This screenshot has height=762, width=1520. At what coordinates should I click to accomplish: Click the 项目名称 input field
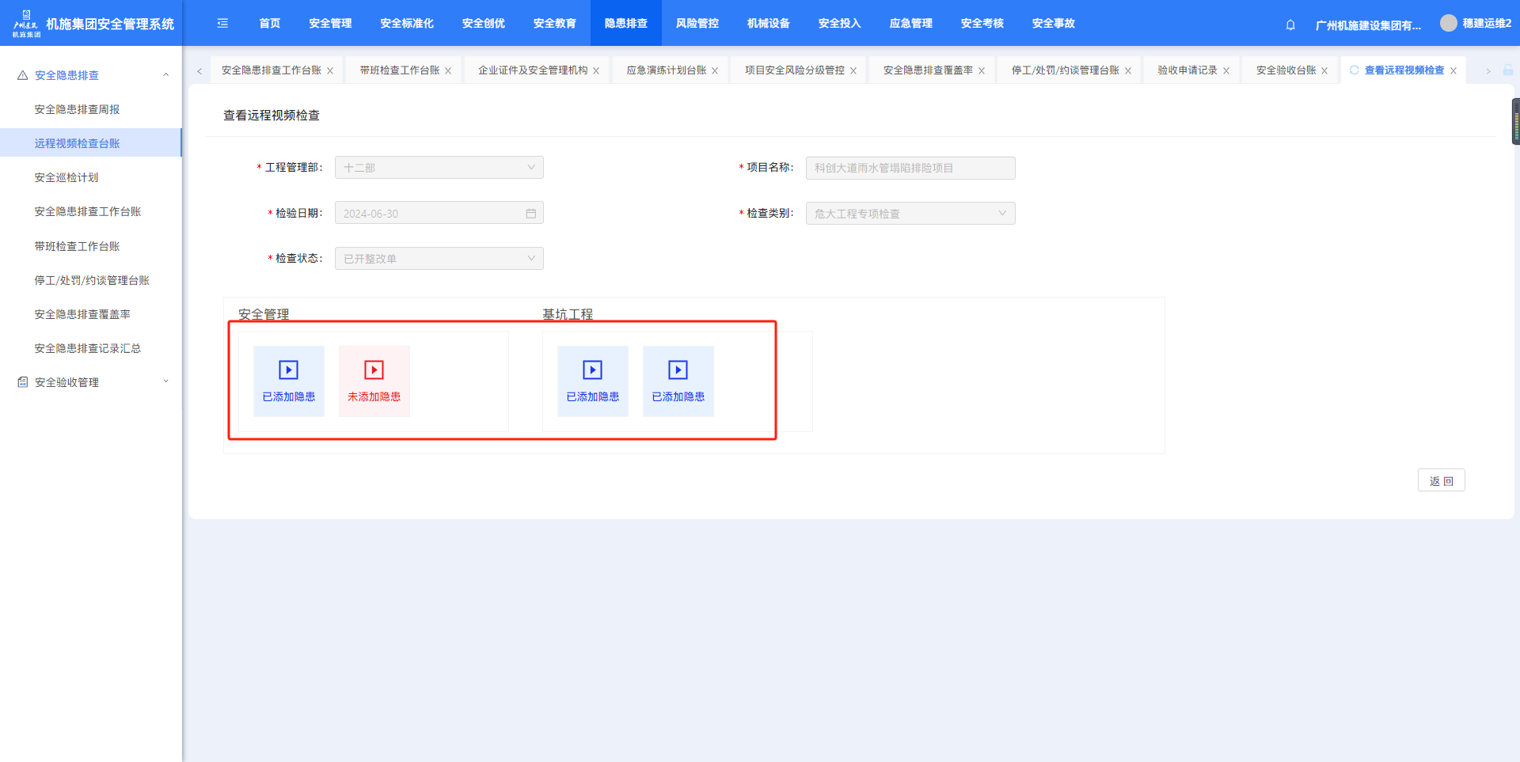(x=910, y=168)
